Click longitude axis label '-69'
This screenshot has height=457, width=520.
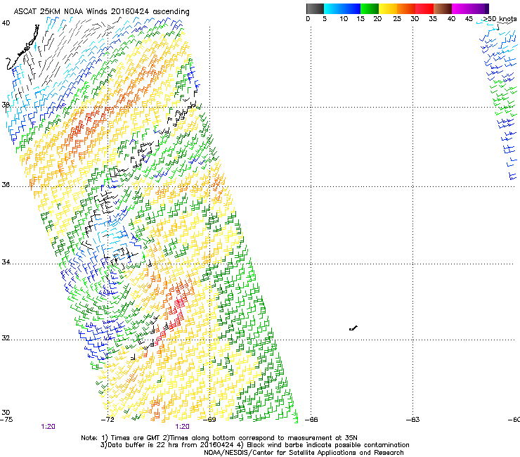tap(209, 420)
